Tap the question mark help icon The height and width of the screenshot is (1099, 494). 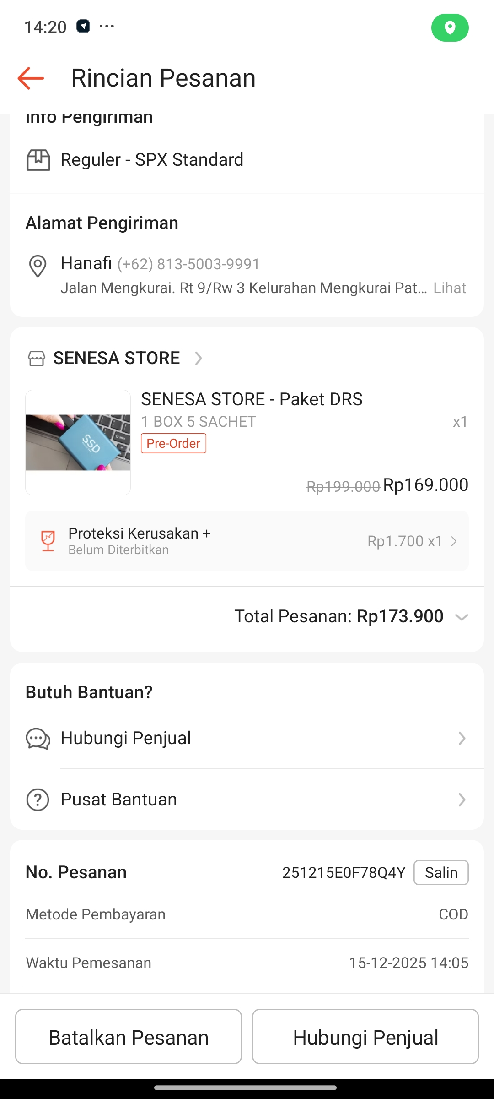(38, 800)
